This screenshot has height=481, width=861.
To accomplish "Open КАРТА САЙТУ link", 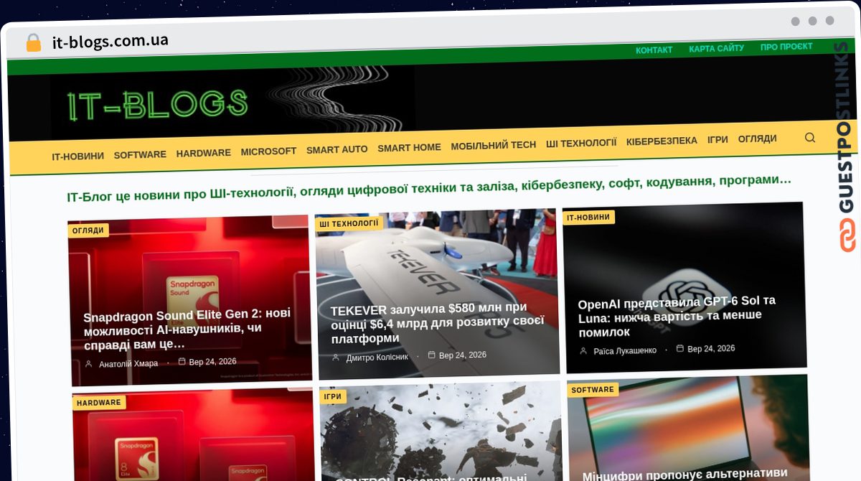I will click(716, 49).
